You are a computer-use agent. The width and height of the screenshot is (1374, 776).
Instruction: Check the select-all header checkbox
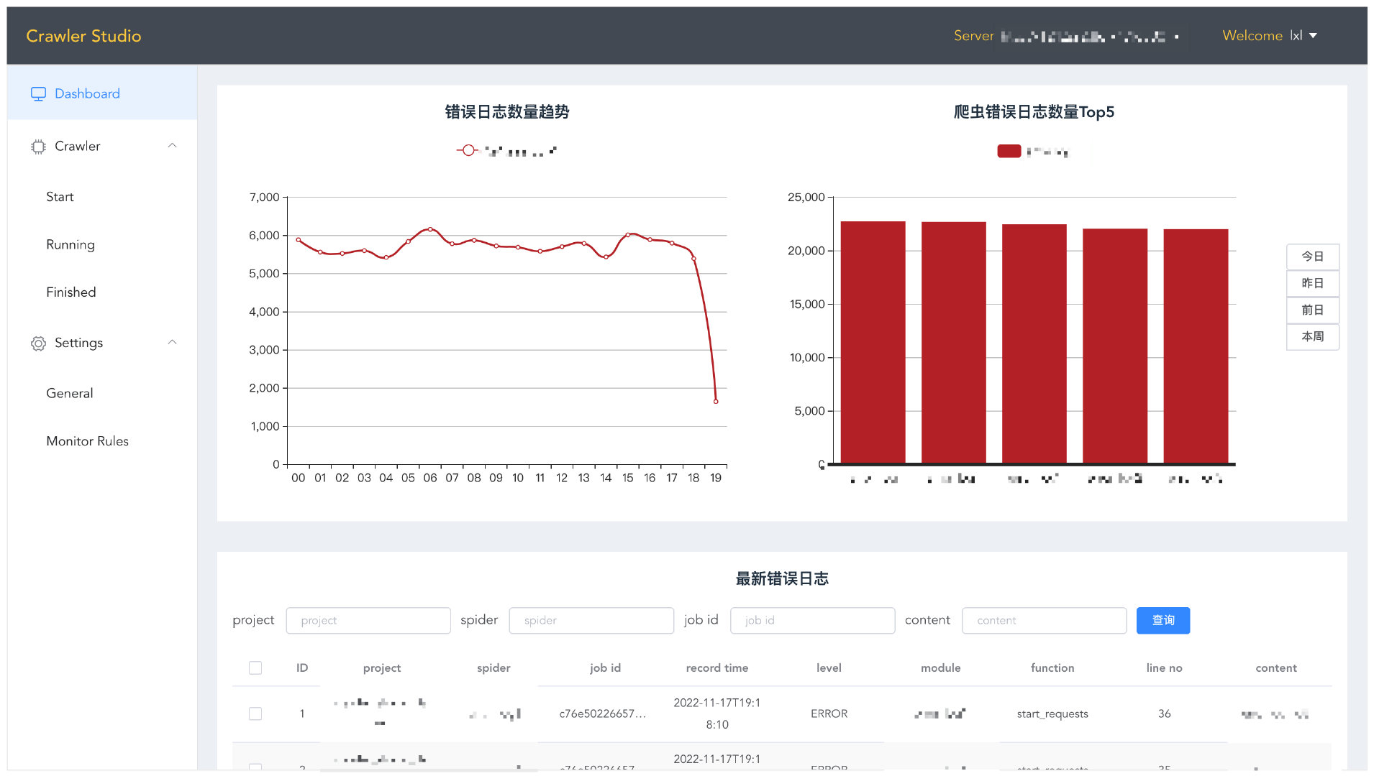tap(255, 668)
